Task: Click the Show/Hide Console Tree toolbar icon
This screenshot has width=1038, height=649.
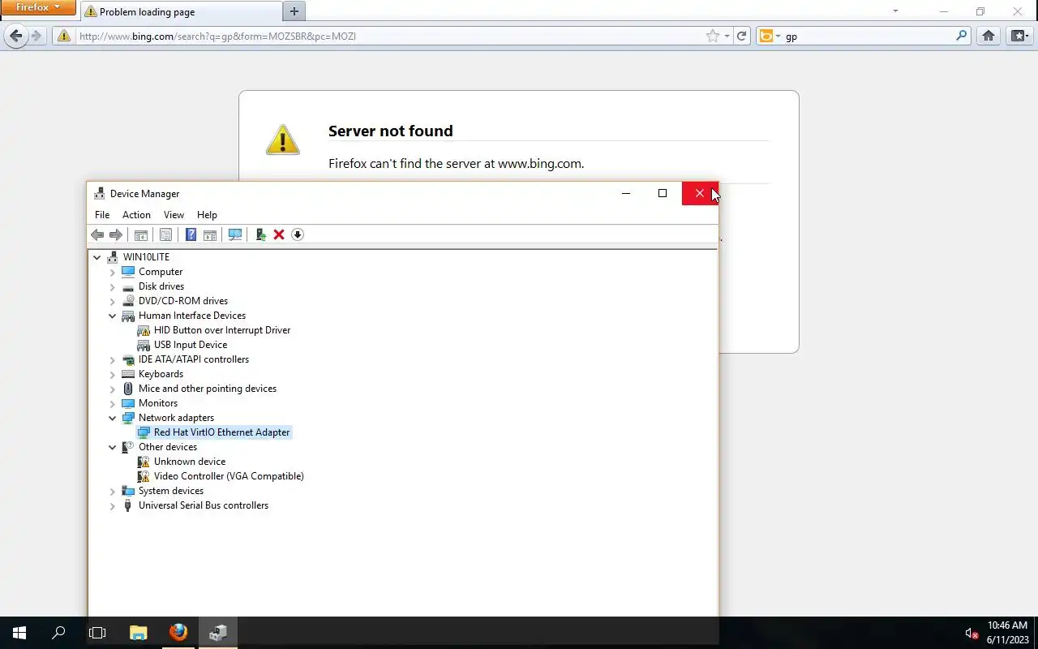Action: (x=141, y=234)
